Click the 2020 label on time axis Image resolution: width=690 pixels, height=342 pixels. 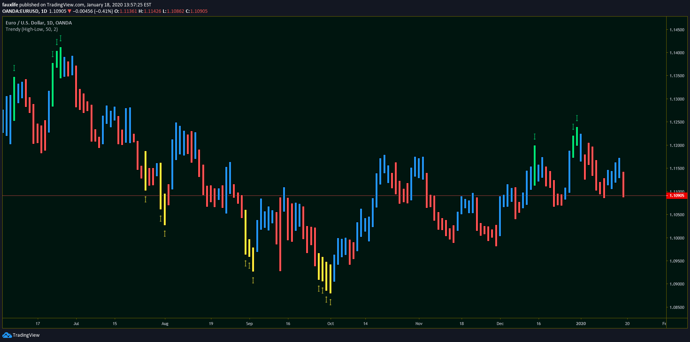581,324
